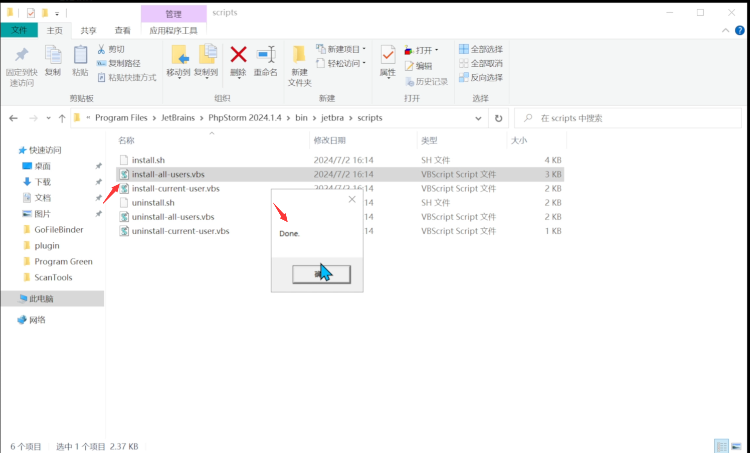Open the 属性 (Properties) icon
The height and width of the screenshot is (453, 750).
(x=388, y=54)
